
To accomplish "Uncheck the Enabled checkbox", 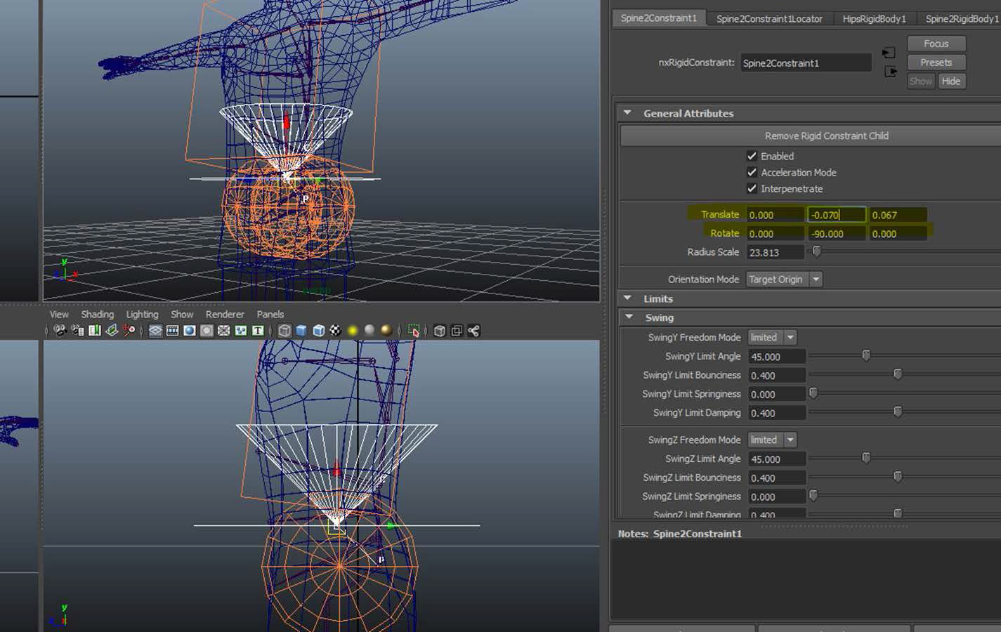I will [752, 156].
